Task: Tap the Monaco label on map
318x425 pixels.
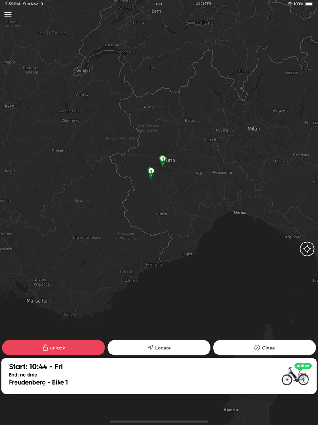Action: coord(154,265)
